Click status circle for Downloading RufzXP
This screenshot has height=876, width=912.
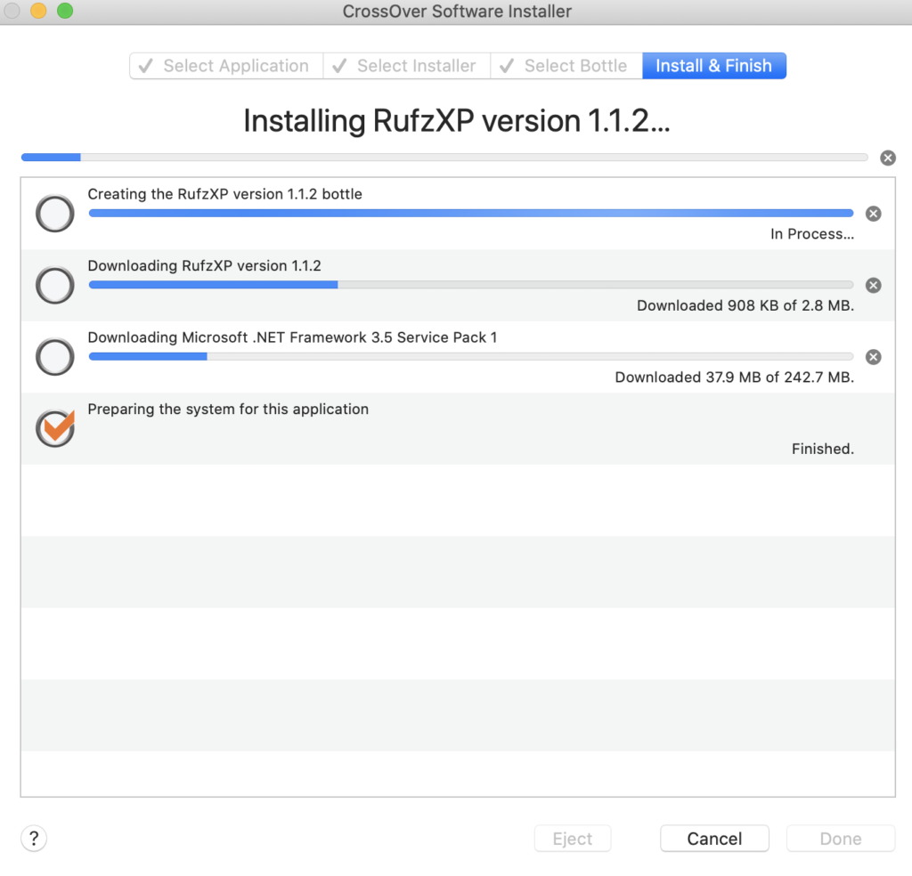click(54, 285)
